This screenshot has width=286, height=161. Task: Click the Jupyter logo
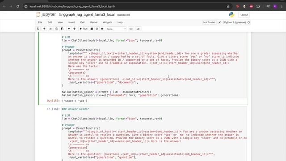pyautogui.click(x=46, y=14)
